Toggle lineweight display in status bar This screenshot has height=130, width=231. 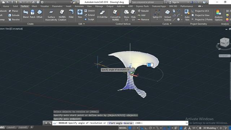176,128
